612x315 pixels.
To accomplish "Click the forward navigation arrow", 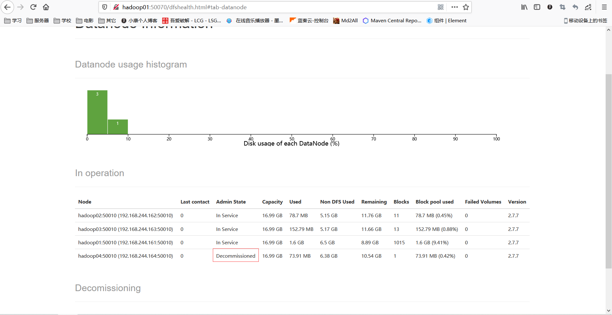I will pyautogui.click(x=20, y=7).
